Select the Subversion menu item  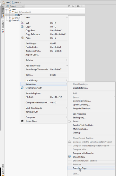pos(44,84)
